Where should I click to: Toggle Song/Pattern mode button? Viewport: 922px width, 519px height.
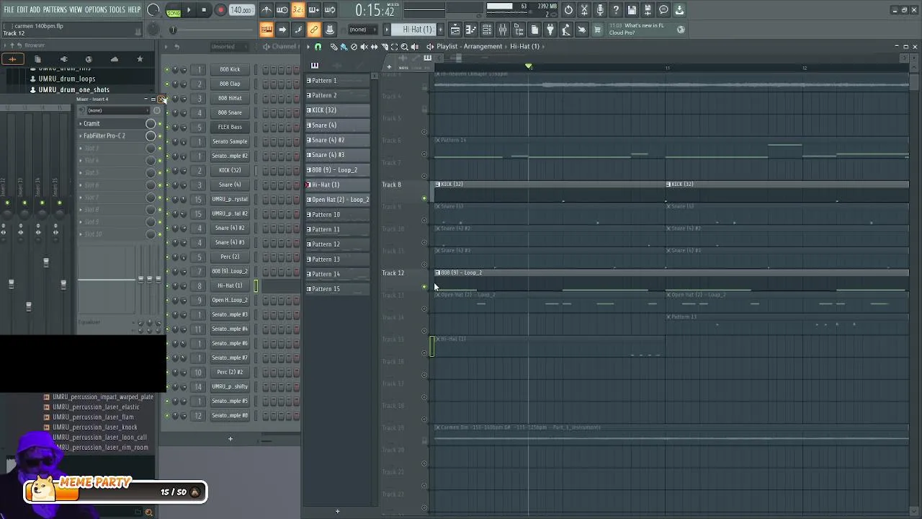[x=174, y=10]
